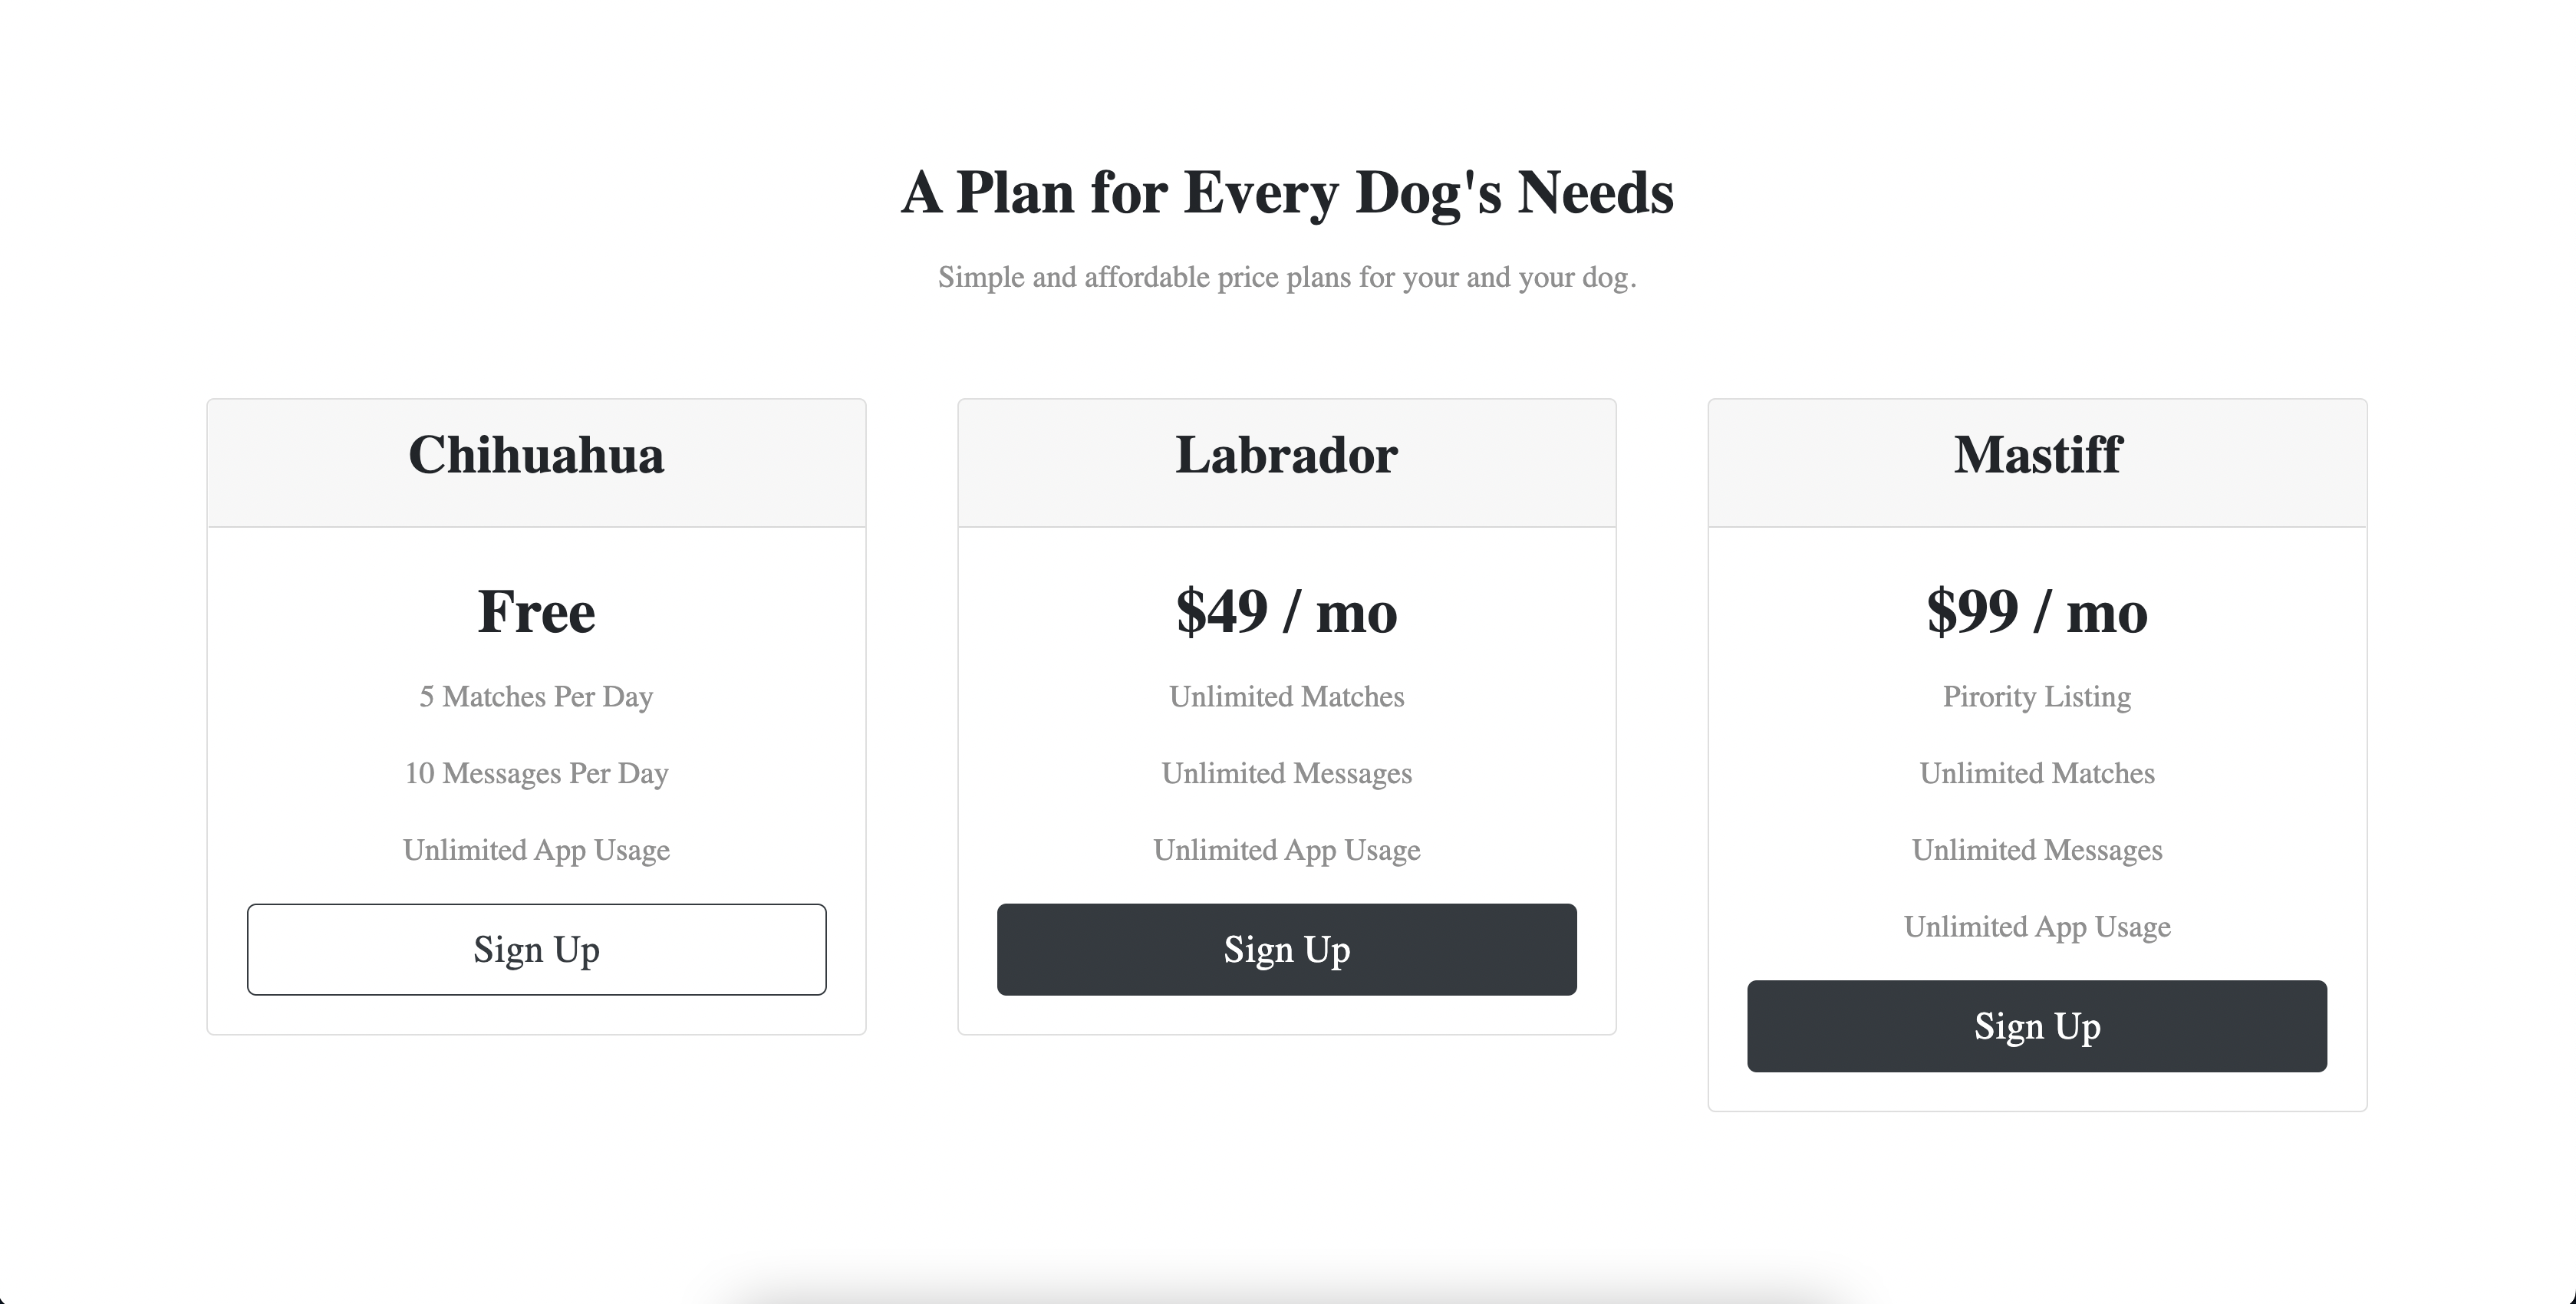This screenshot has width=2576, height=1304.
Task: Click "A Plan for Every Dog's Needs" heading
Action: coord(1287,192)
